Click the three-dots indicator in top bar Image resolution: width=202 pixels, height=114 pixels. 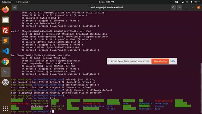(x=170, y=2)
